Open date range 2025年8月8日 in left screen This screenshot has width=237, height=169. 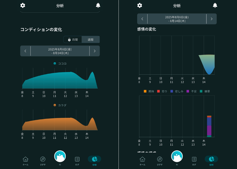click(60, 51)
